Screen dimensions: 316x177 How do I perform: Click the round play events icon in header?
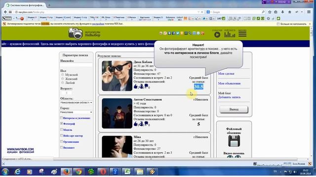(x=217, y=34)
